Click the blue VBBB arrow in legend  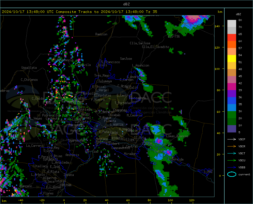coord(232,168)
